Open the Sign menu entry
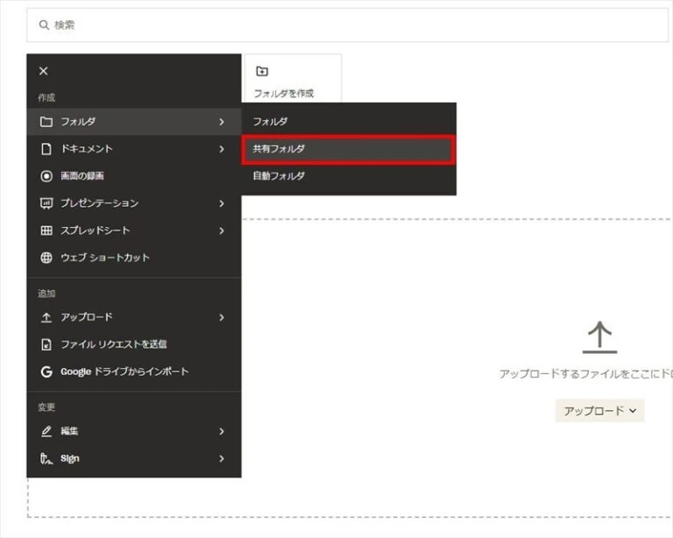Viewport: 673px width, 538px height. coord(134,458)
